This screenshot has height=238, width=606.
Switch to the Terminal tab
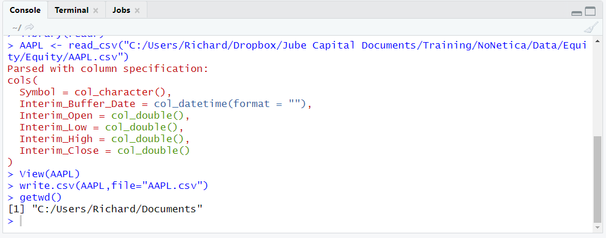point(71,11)
